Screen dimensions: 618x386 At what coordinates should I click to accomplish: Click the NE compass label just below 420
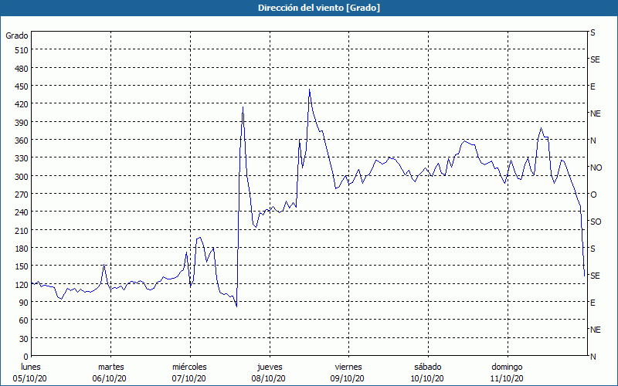click(x=595, y=113)
